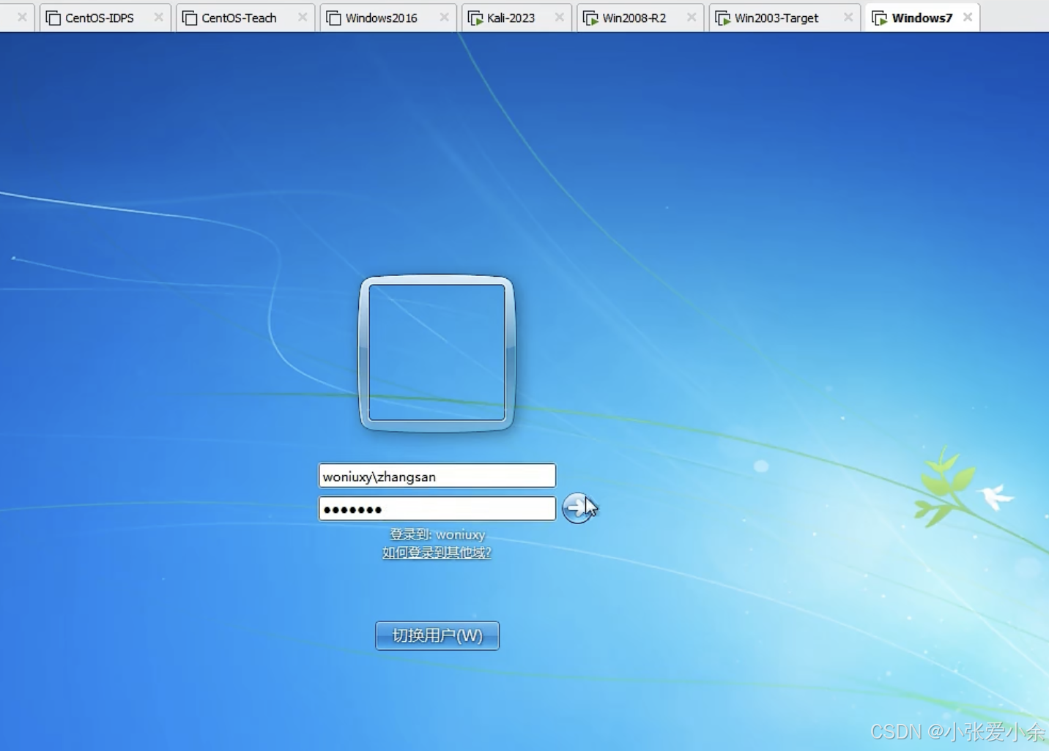Click the '登录到: woniuxy' domain text

pyautogui.click(x=437, y=534)
